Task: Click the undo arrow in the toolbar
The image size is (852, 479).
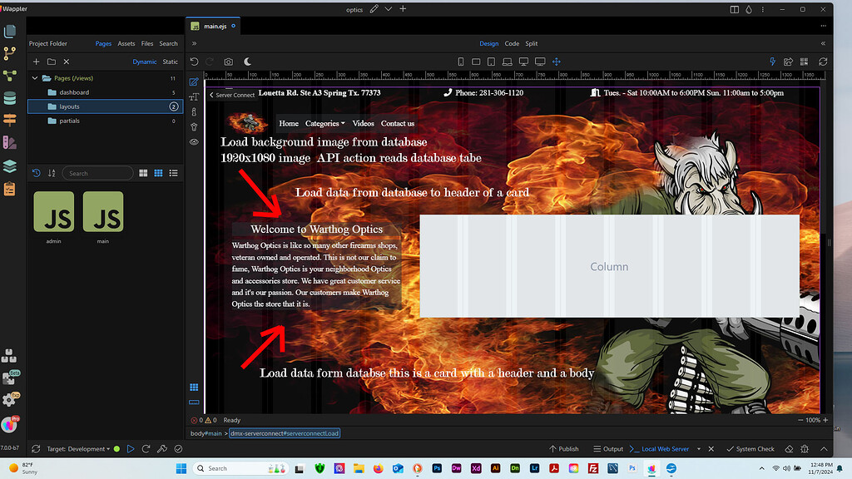Action: point(194,62)
